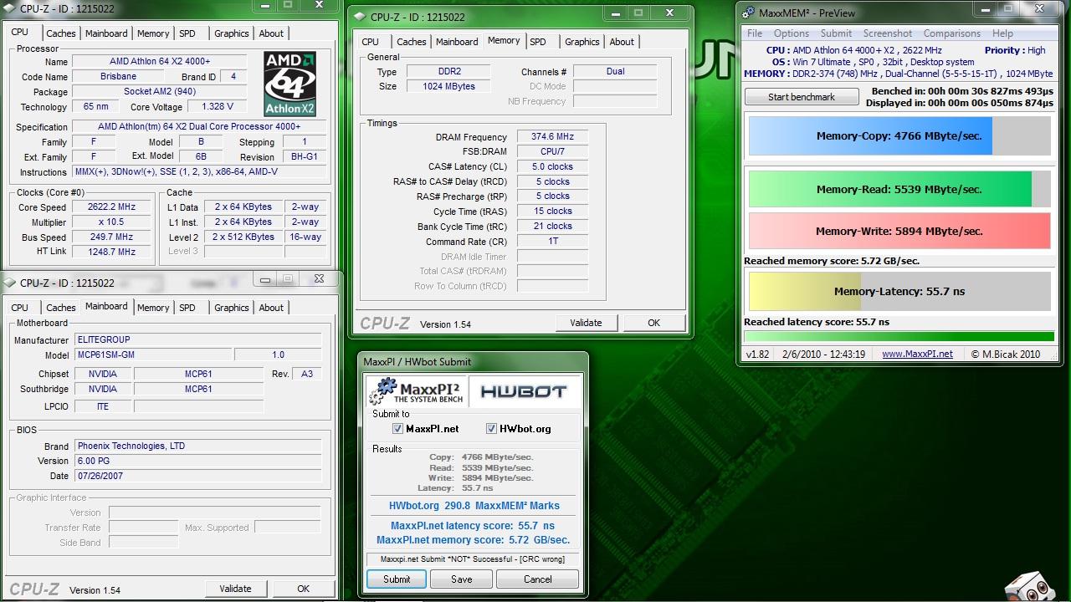
Task: Select the Mainboard tab in center CPU-Z Memory window
Action: coord(457,42)
